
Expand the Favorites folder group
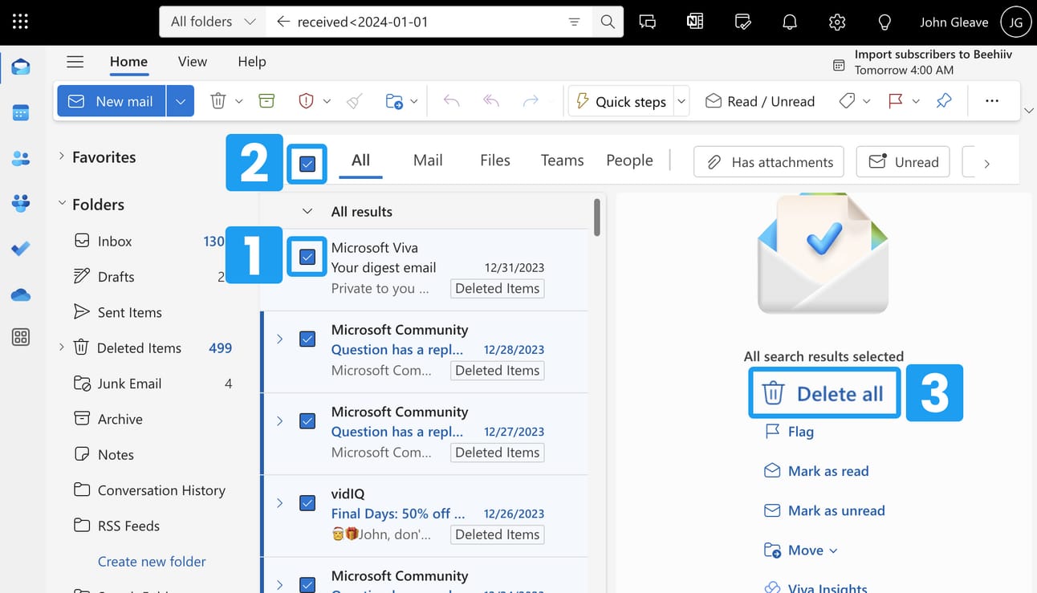62,157
